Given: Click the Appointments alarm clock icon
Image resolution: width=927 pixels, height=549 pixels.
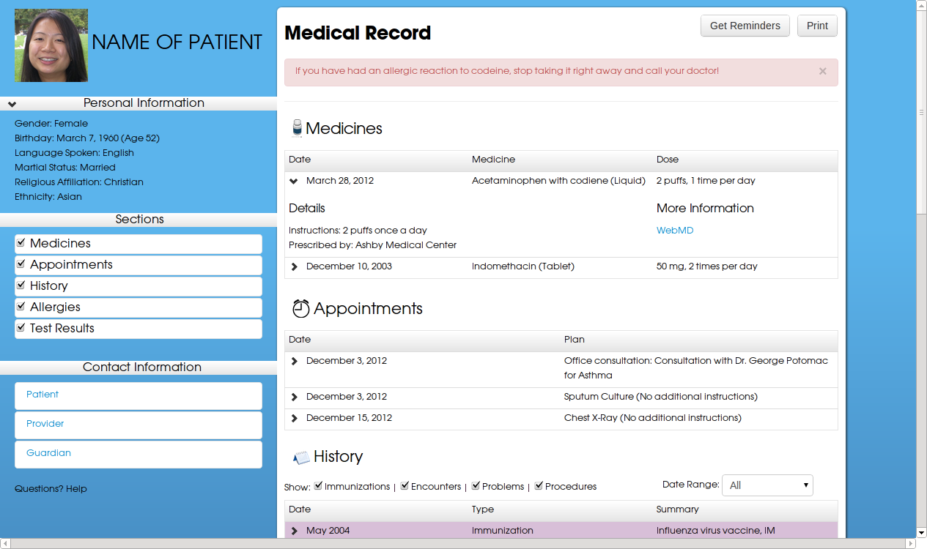Looking at the screenshot, I should [300, 309].
